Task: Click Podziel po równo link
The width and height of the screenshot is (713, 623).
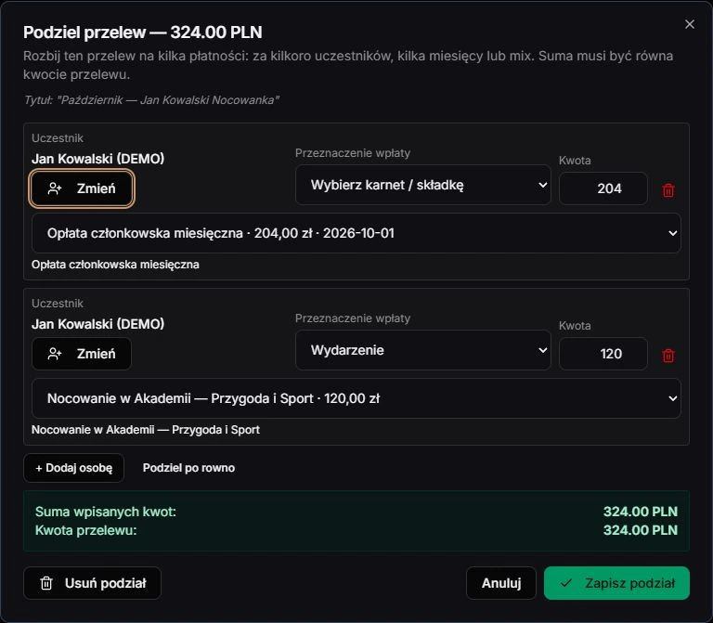Action: point(188,468)
